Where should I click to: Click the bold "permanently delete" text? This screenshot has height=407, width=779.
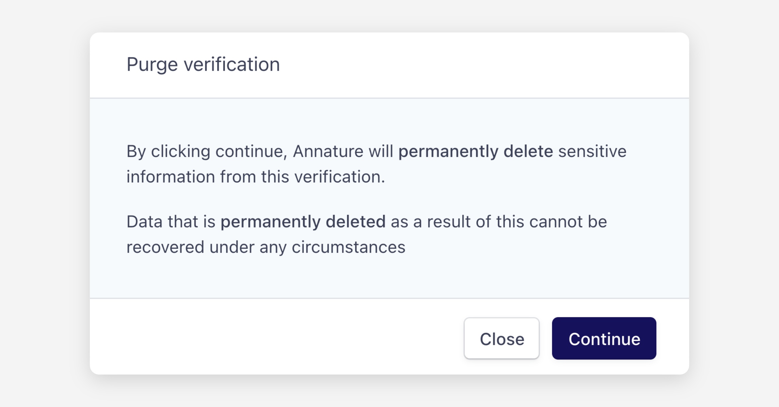coord(476,152)
